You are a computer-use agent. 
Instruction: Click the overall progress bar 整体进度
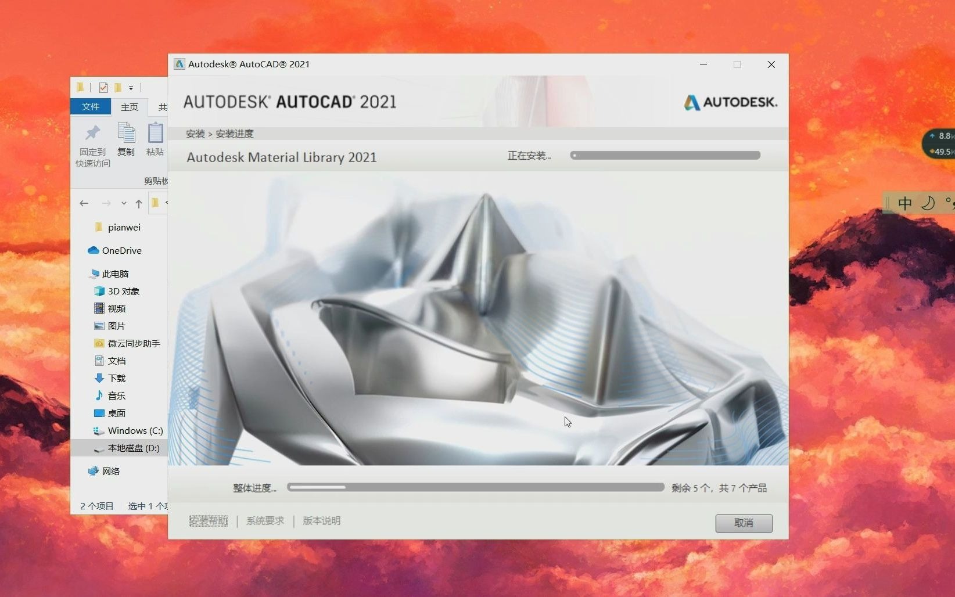tap(476, 487)
